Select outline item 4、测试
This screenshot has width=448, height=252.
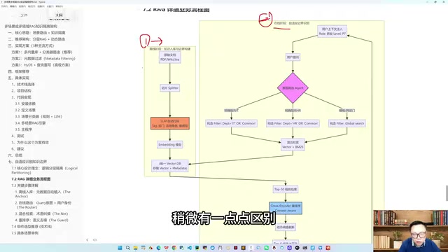(17, 136)
